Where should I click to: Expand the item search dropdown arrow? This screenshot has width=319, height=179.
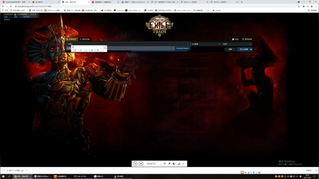point(188,44)
